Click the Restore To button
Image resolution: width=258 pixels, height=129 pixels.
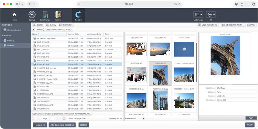click(40, 125)
